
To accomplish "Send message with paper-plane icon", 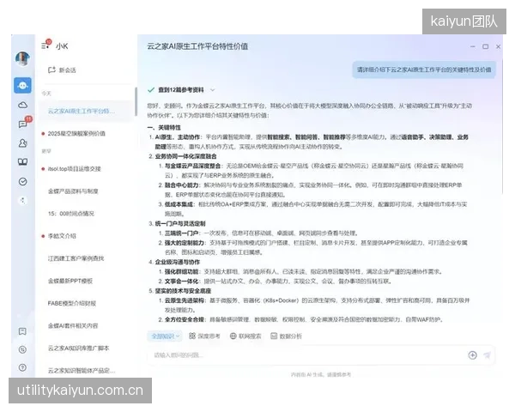I will coord(487,355).
